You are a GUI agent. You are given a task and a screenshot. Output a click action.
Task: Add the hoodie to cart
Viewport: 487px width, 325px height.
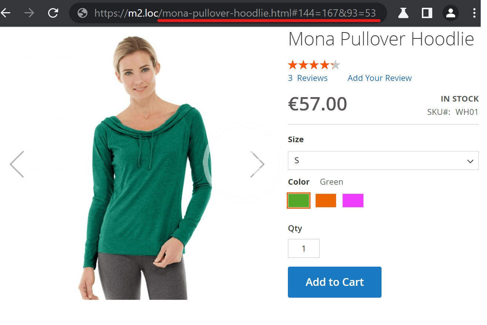335,282
